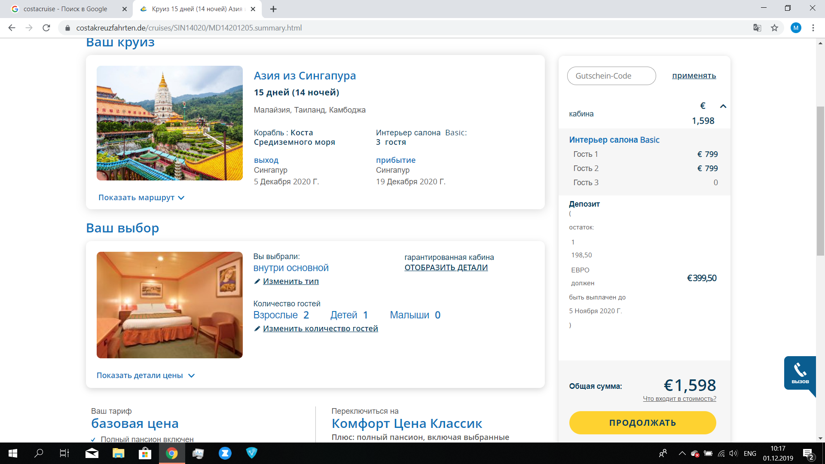Show hidden system tray icons
This screenshot has width=825, height=464.
682,453
